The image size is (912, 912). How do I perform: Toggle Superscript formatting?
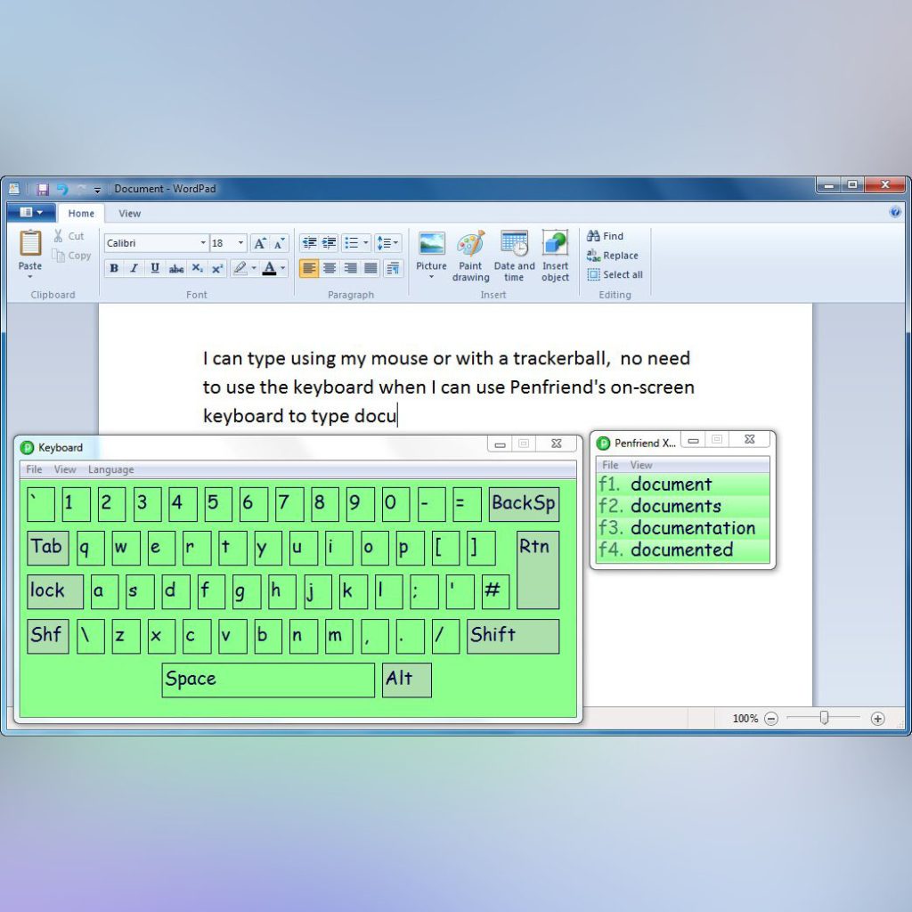point(217,268)
